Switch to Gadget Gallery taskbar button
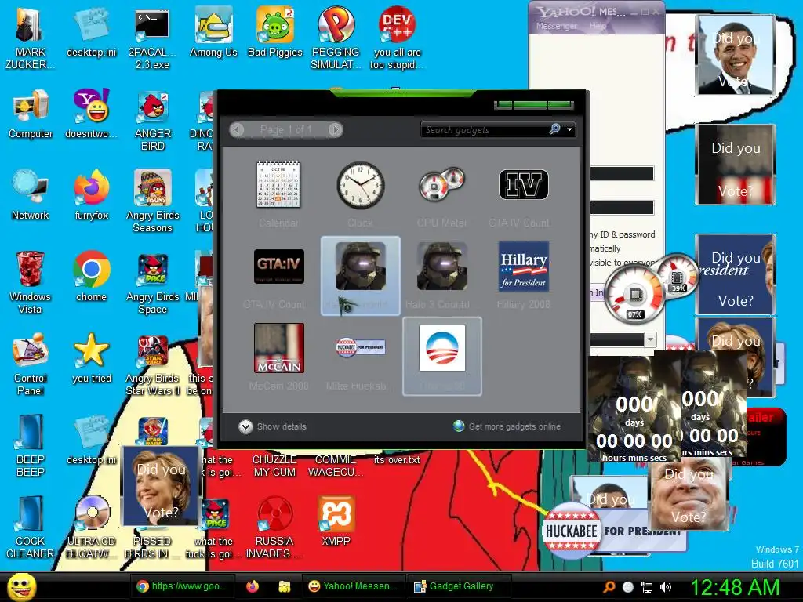This screenshot has width=803, height=602. tap(460, 586)
